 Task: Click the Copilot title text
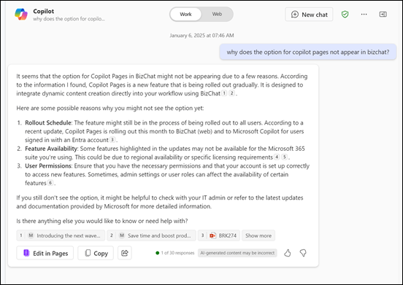click(x=43, y=11)
